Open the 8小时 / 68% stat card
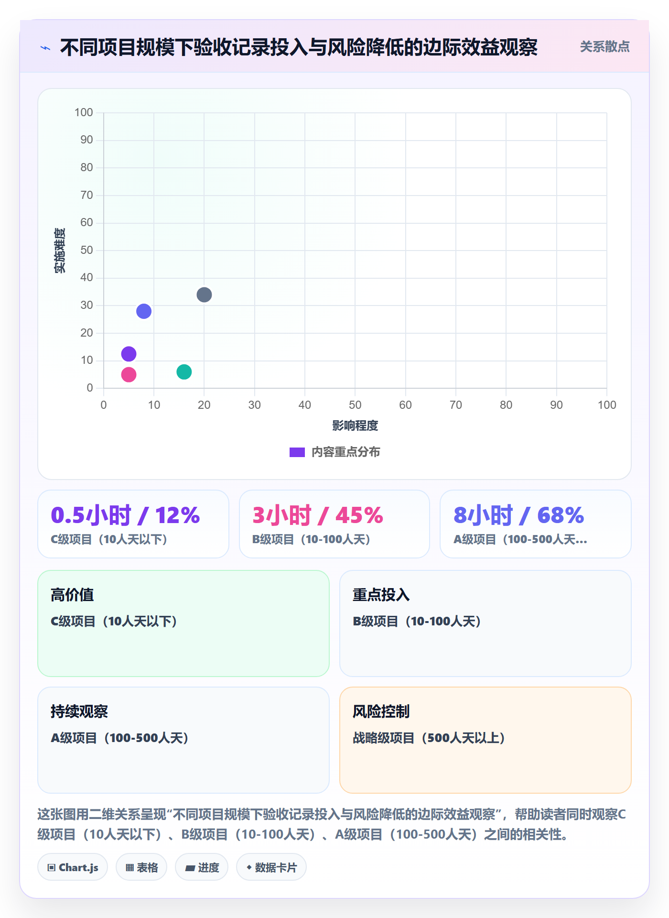 pyautogui.click(x=536, y=524)
